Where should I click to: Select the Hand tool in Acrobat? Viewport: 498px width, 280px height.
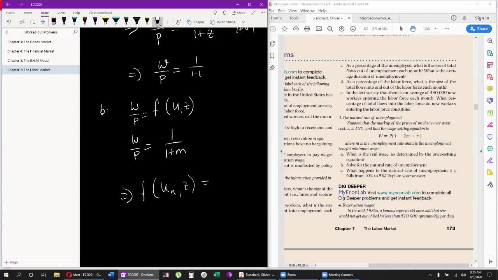[x=413, y=29]
